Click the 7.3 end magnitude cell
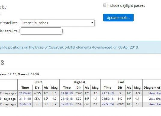Viewport: 161px width, 116px height. point(137,104)
